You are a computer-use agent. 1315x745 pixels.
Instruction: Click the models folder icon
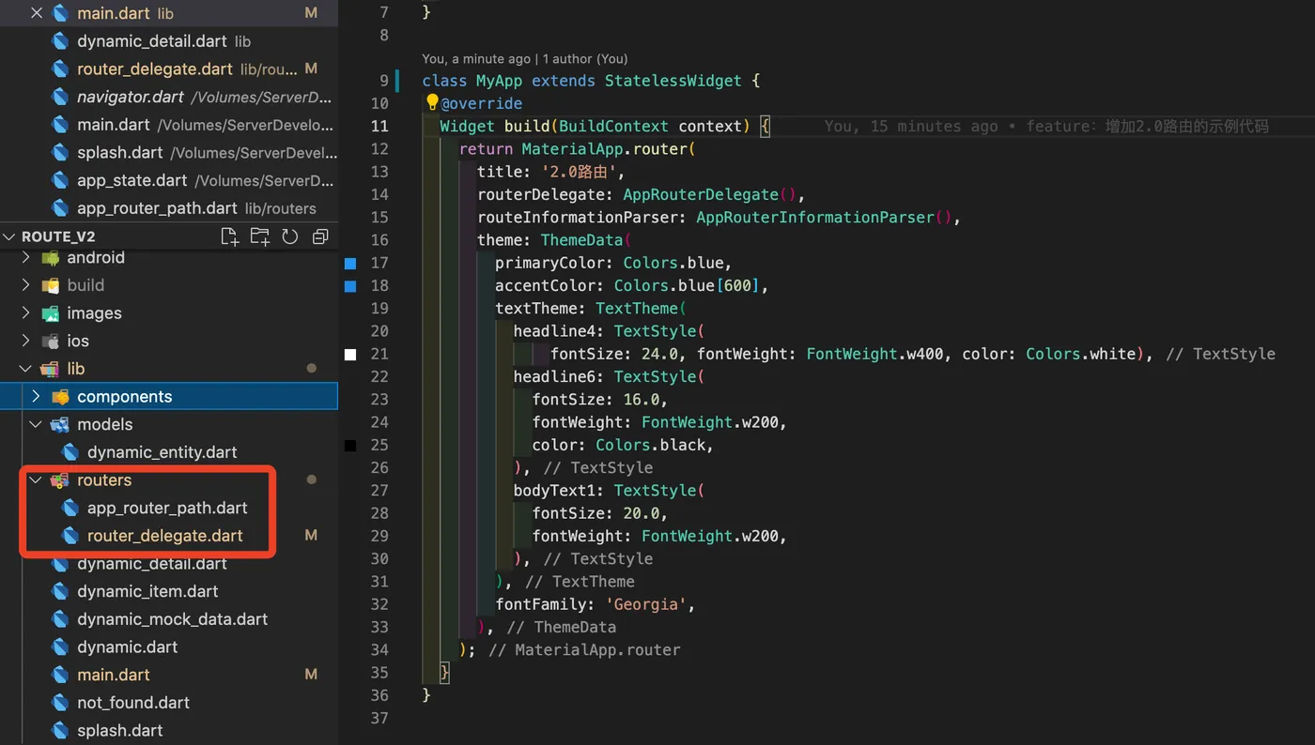pos(60,424)
